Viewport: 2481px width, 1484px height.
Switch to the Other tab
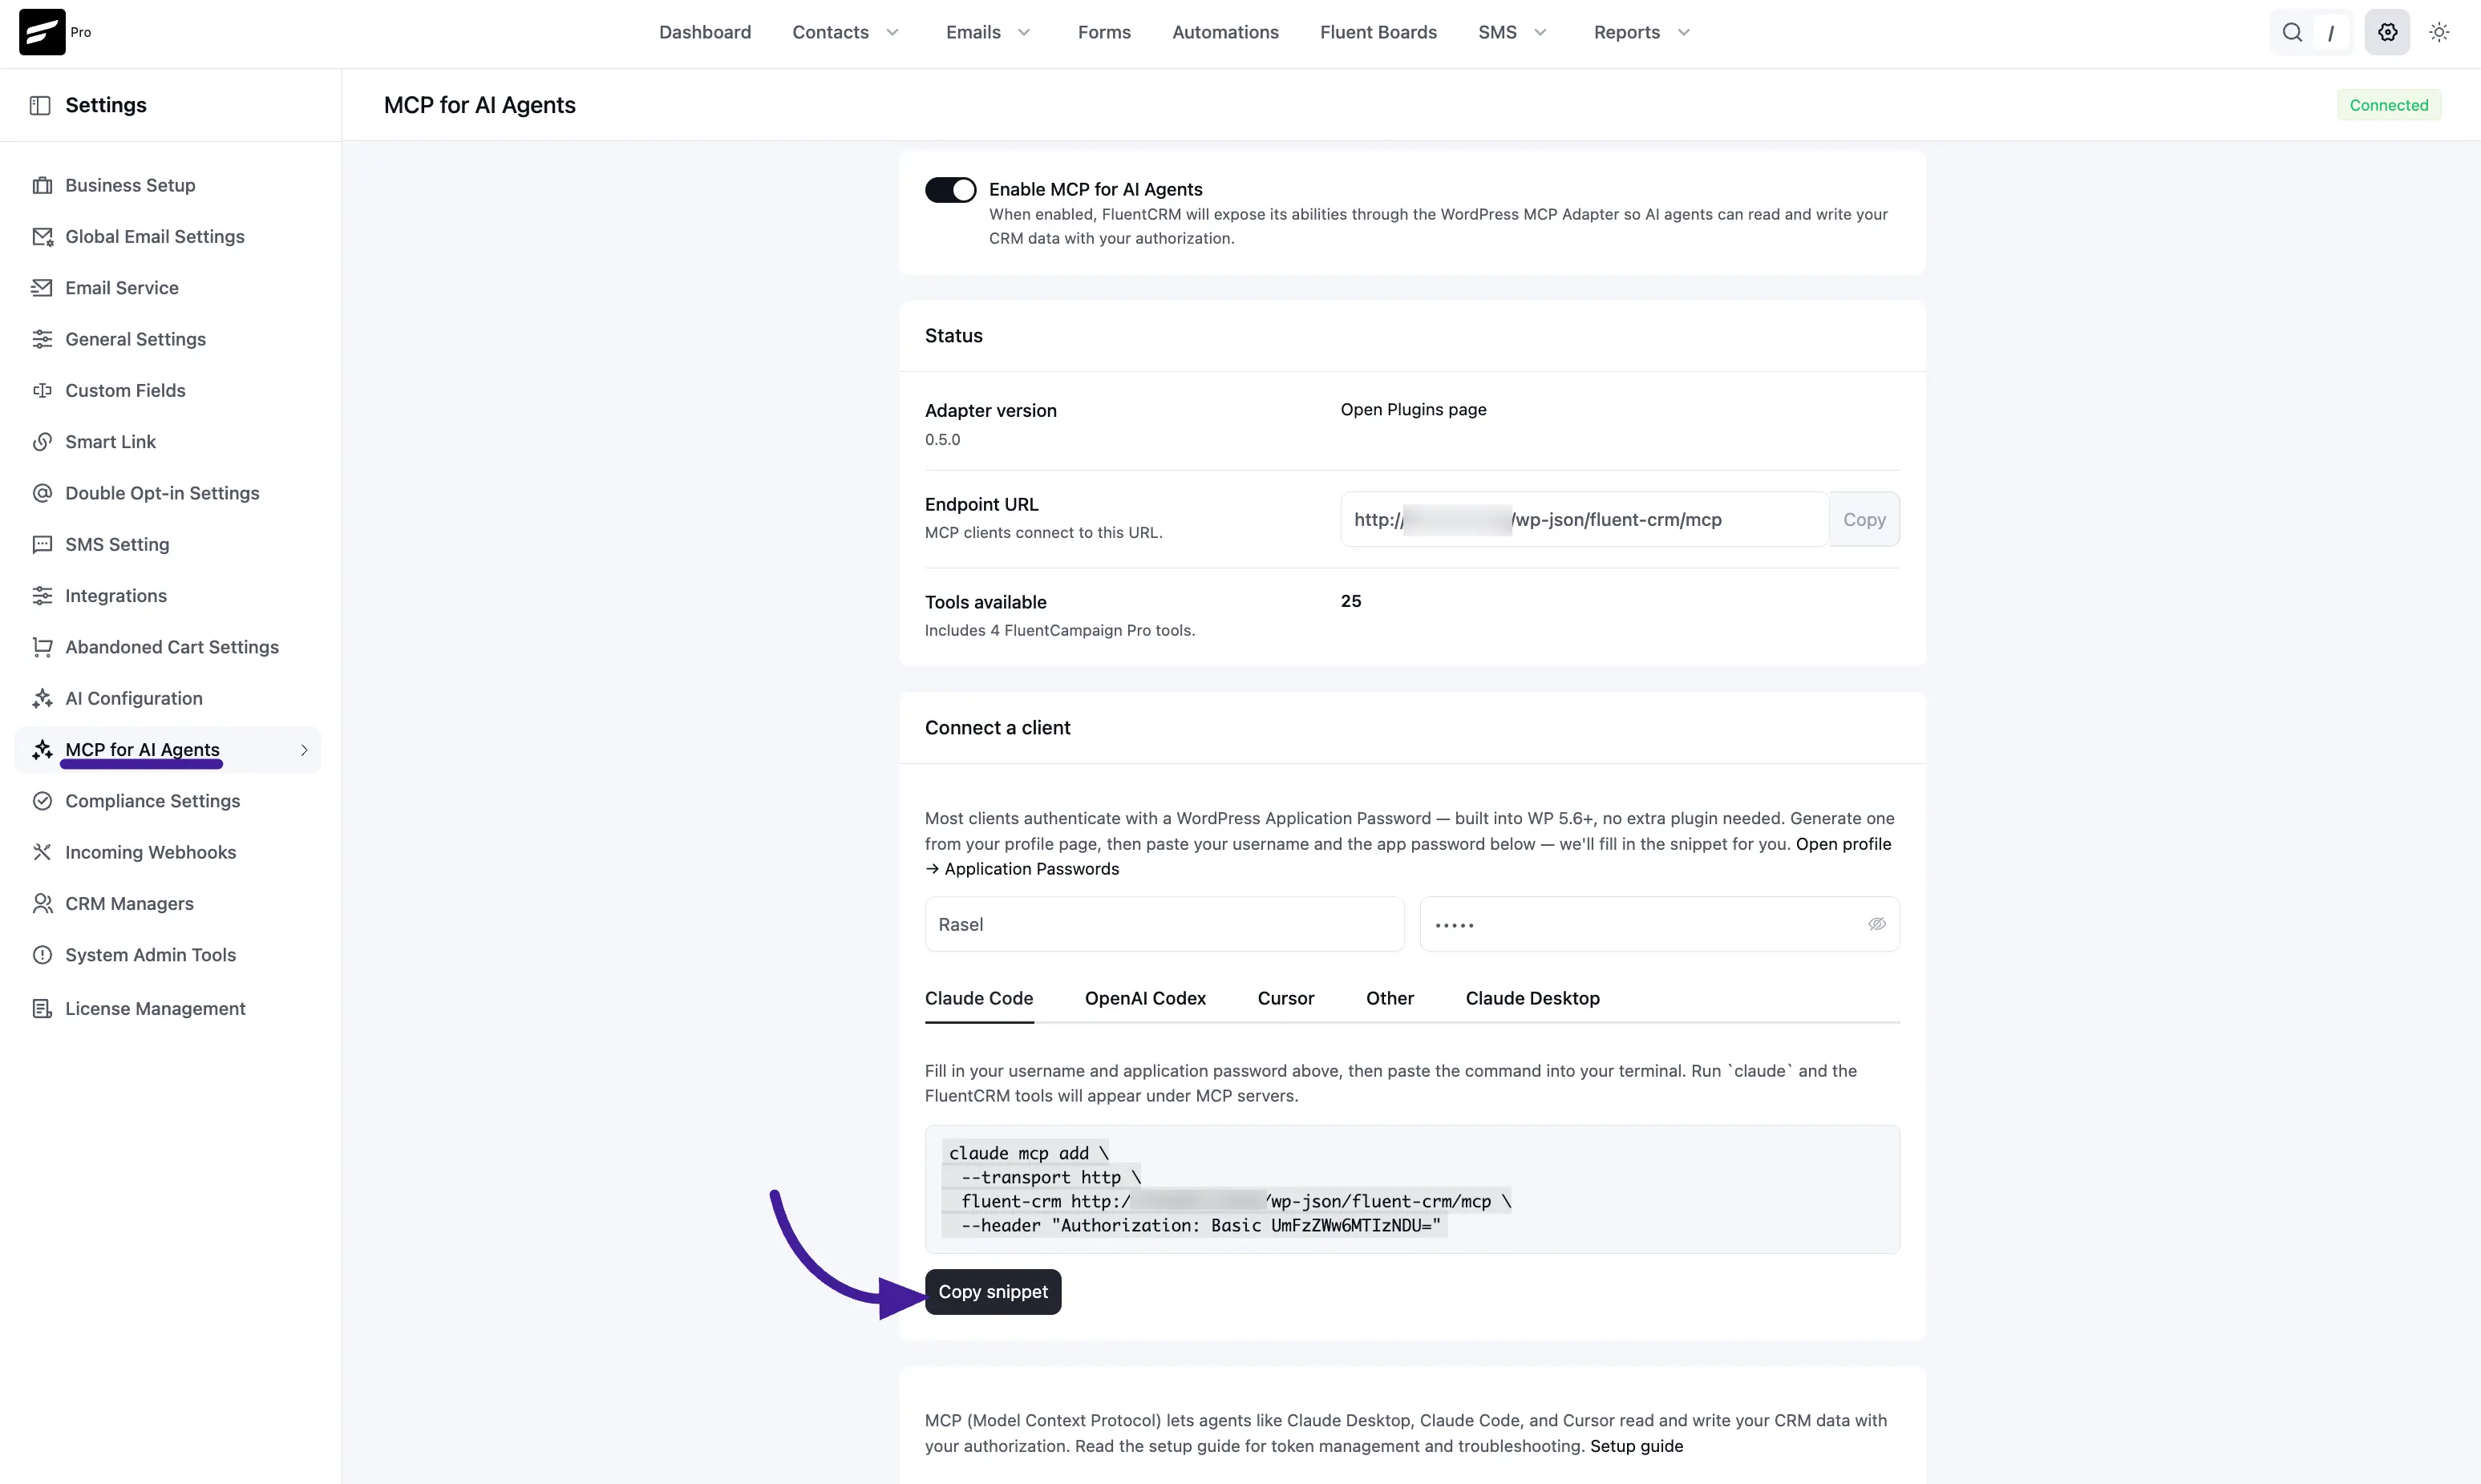point(1390,998)
